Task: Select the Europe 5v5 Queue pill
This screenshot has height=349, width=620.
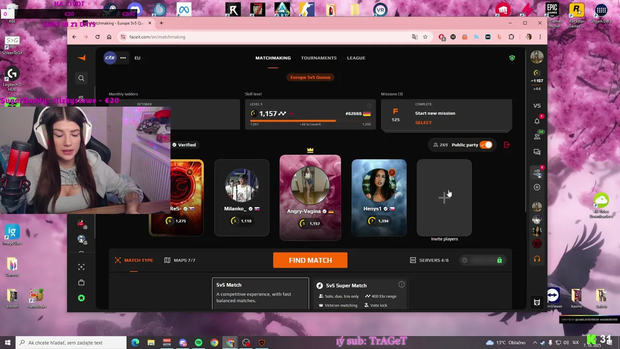Action: coord(310,77)
